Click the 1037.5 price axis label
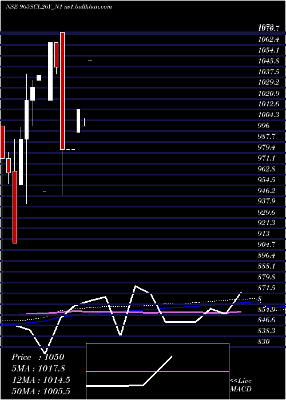 [x=269, y=71]
